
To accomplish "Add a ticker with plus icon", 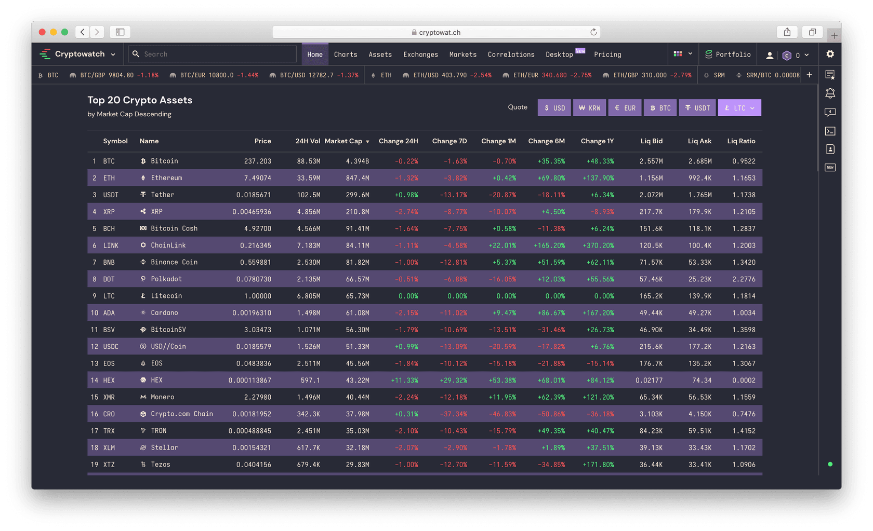I will click(x=809, y=75).
